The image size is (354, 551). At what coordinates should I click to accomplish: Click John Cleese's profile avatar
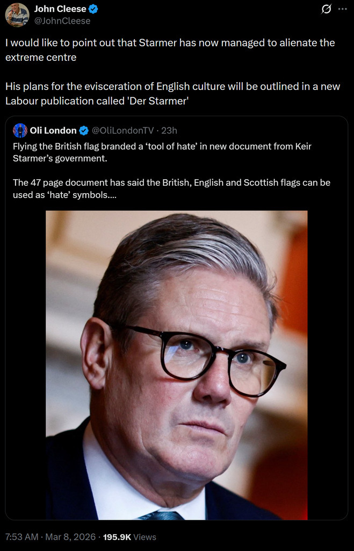click(x=17, y=15)
